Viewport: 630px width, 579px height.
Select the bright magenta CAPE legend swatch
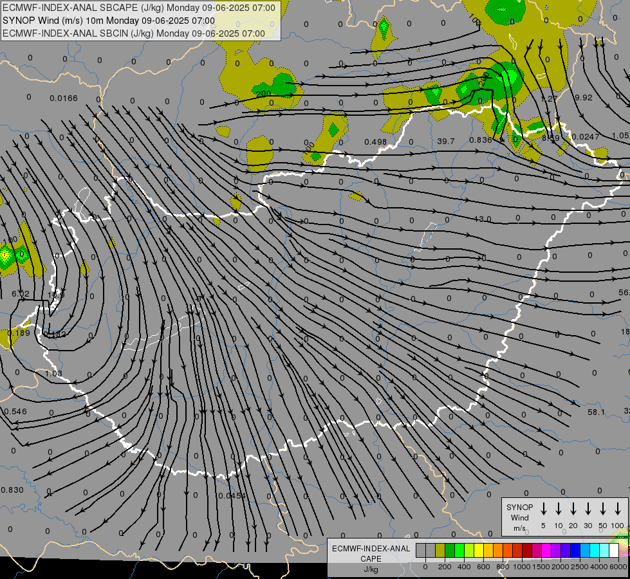click(x=546, y=551)
